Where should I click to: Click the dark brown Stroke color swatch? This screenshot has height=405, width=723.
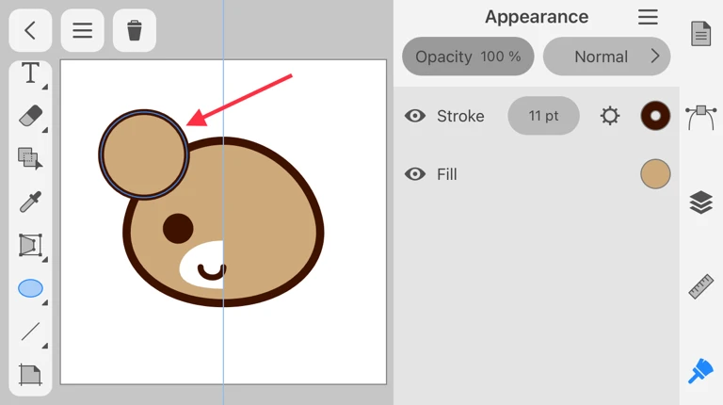point(655,116)
